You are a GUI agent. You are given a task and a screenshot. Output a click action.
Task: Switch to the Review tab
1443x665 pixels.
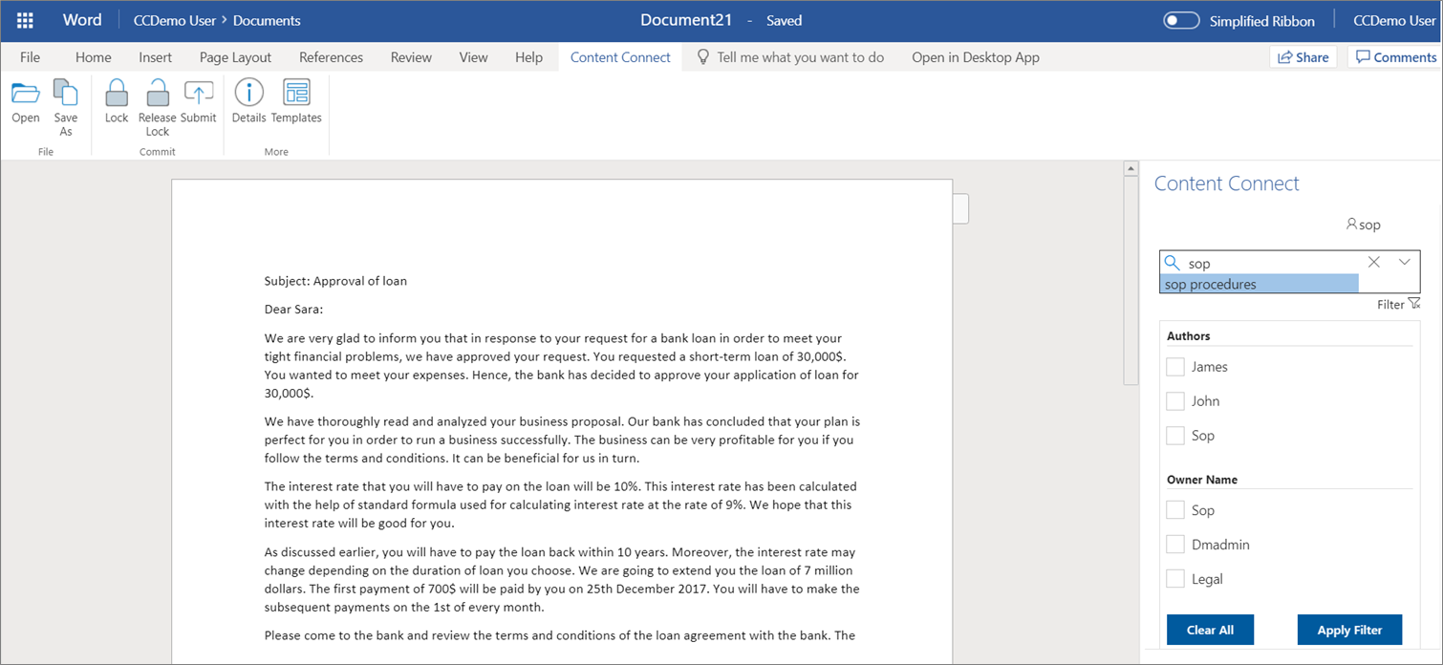(411, 57)
